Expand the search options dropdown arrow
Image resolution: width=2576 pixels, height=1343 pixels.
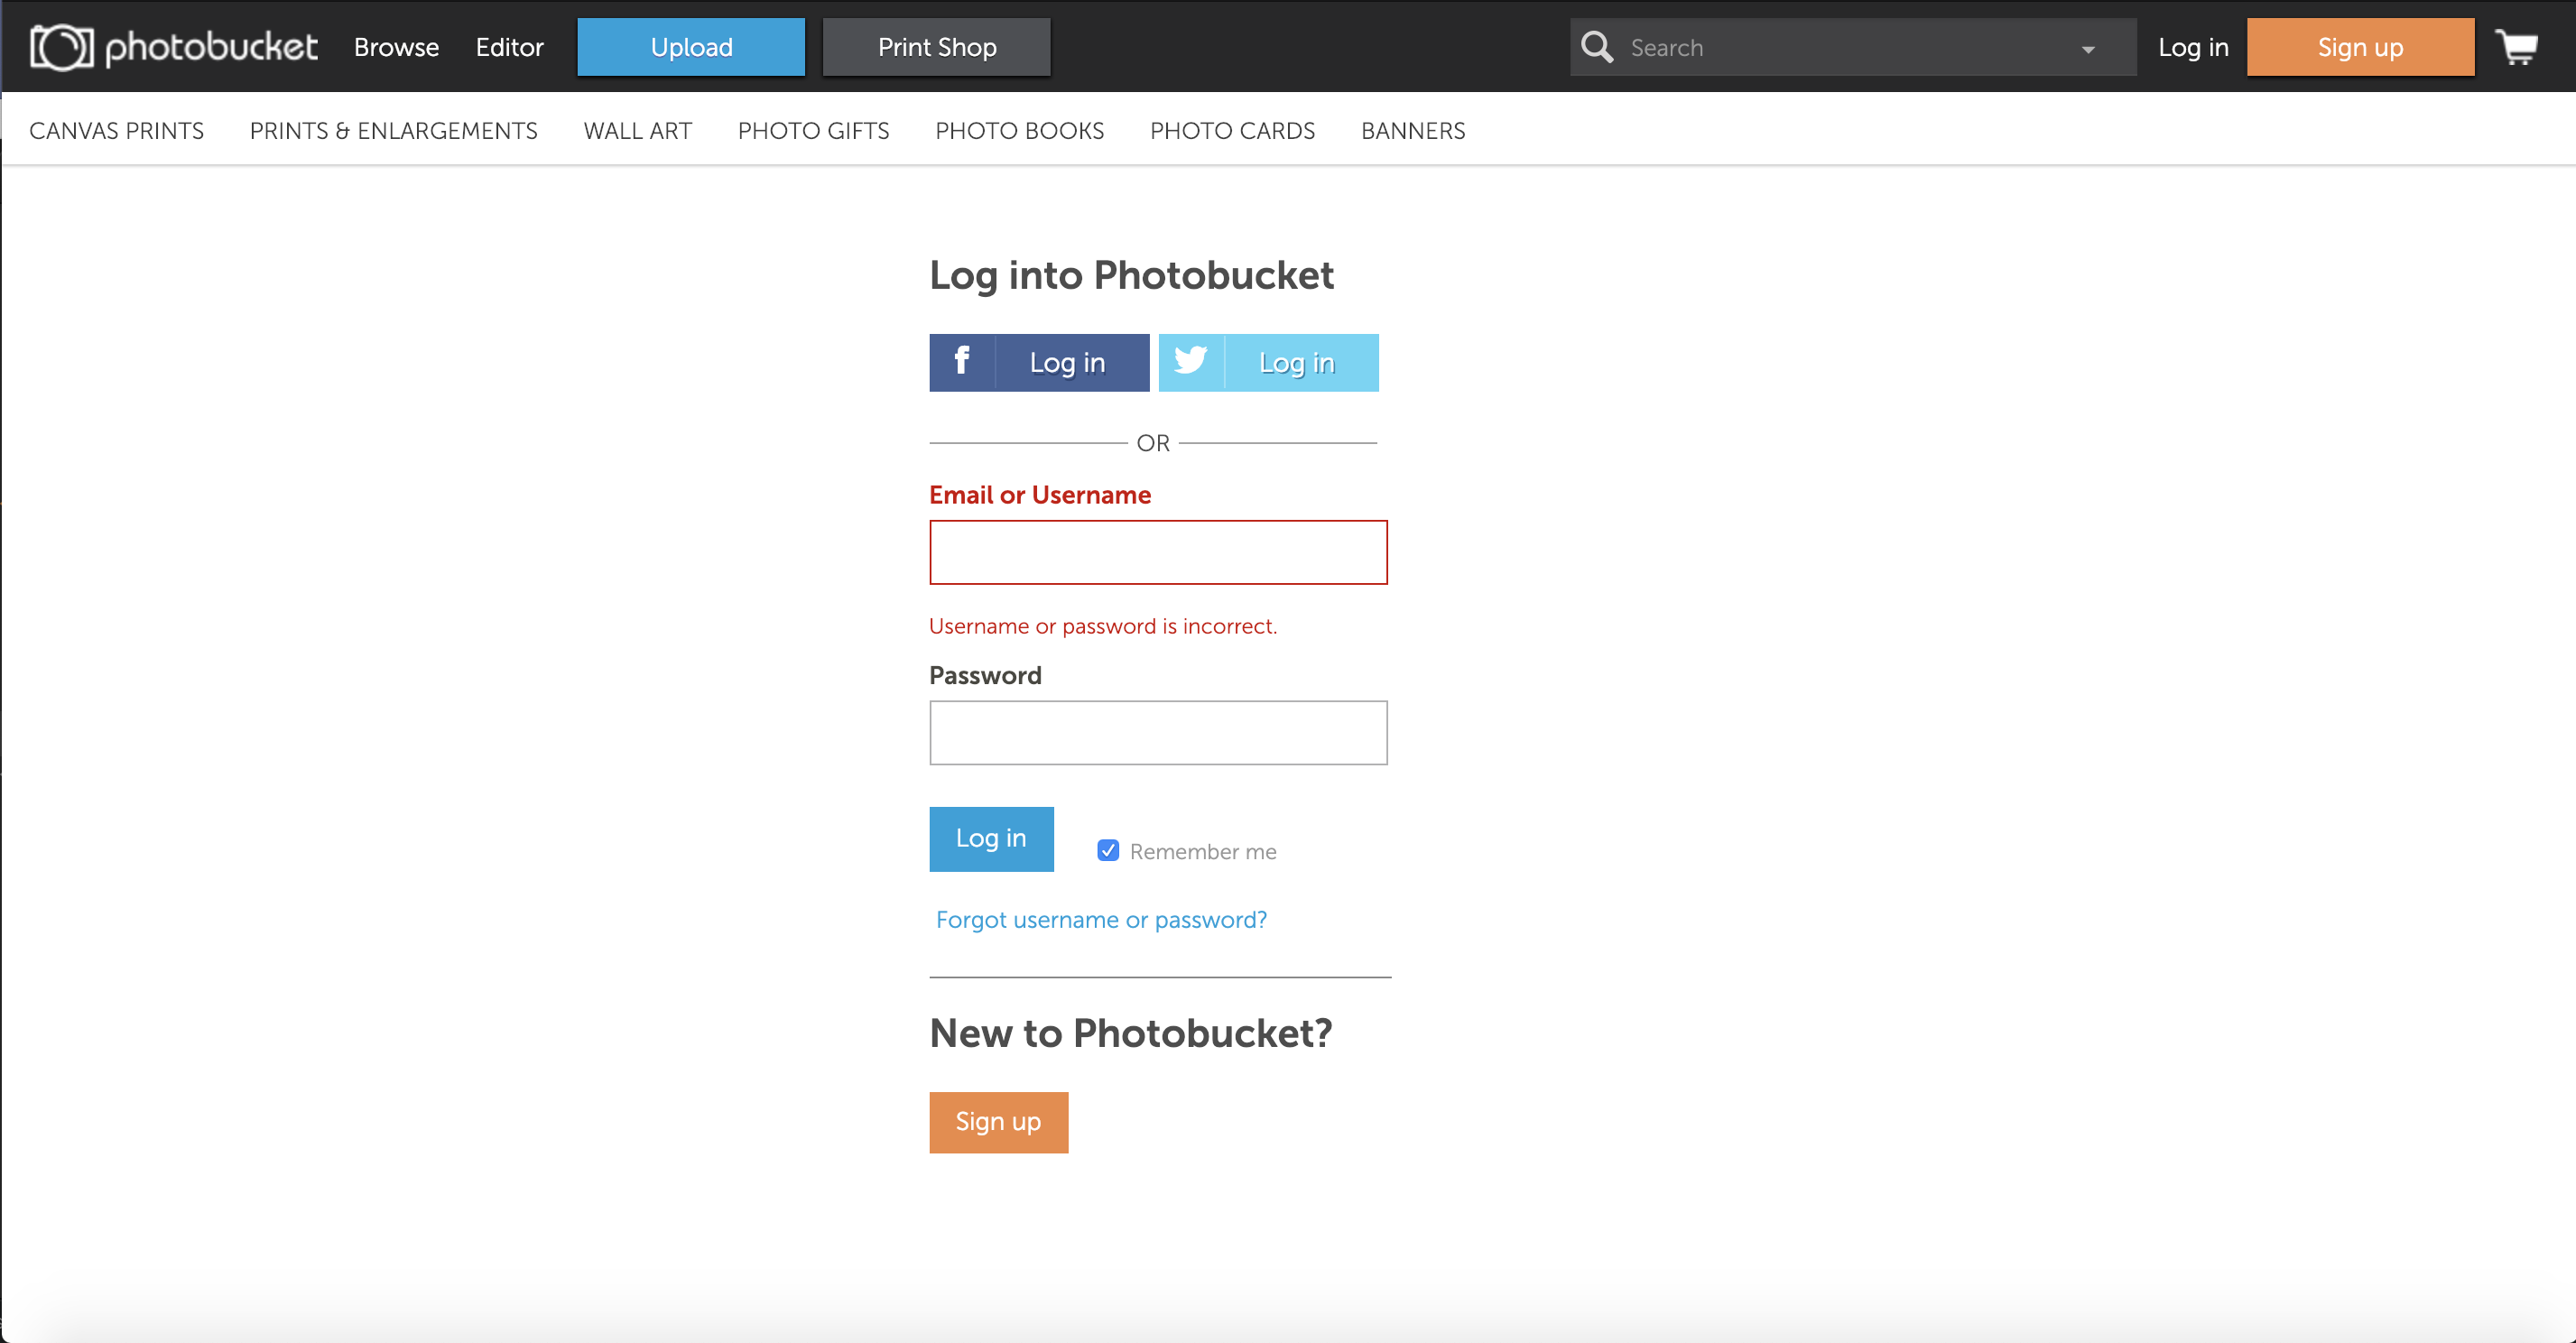(2087, 49)
